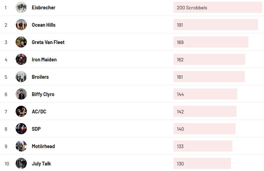Click the Eisbrecher artist avatar
The width and height of the screenshot is (264, 171).
point(21,7)
